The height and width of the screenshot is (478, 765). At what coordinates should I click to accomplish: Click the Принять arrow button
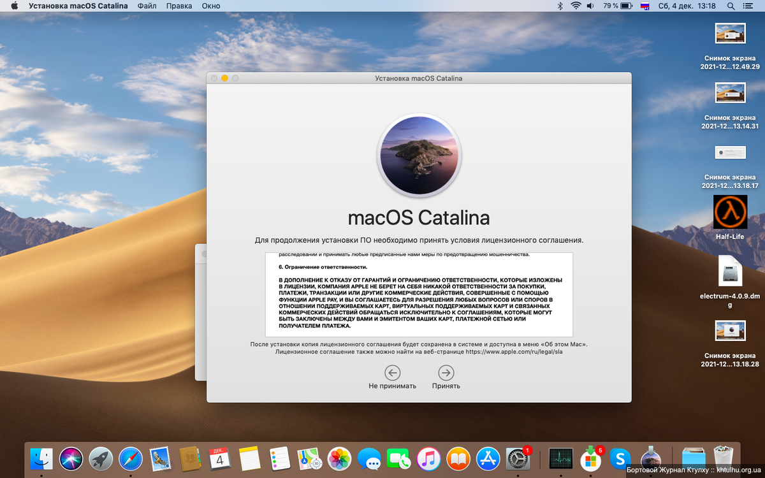coord(446,373)
